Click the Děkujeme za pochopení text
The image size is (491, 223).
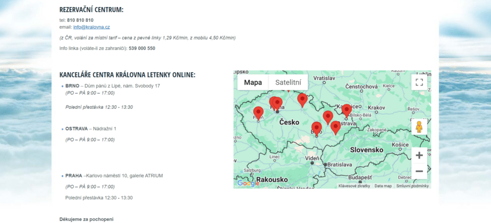[86, 219]
